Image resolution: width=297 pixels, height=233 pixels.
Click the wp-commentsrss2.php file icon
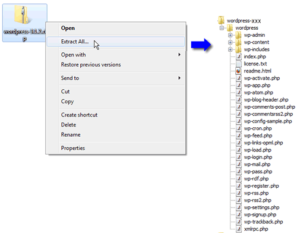pos(239,114)
